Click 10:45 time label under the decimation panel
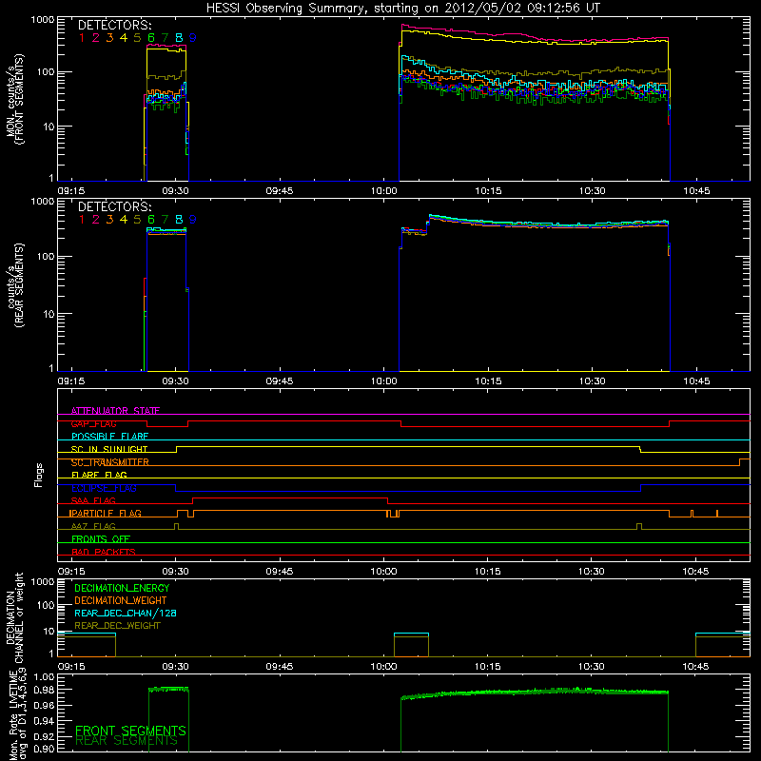This screenshot has width=761, height=761. pyautogui.click(x=695, y=667)
